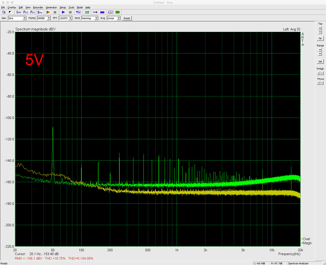The width and height of the screenshot is (326, 265).
Task: Click the Spectrum magnitude dBV title
Action: point(35,29)
